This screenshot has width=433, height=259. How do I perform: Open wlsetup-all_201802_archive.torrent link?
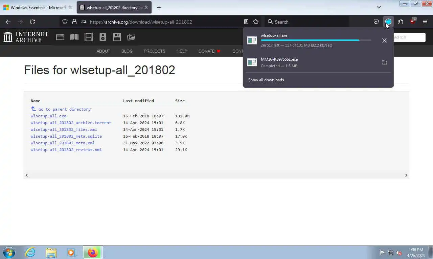[x=71, y=123]
